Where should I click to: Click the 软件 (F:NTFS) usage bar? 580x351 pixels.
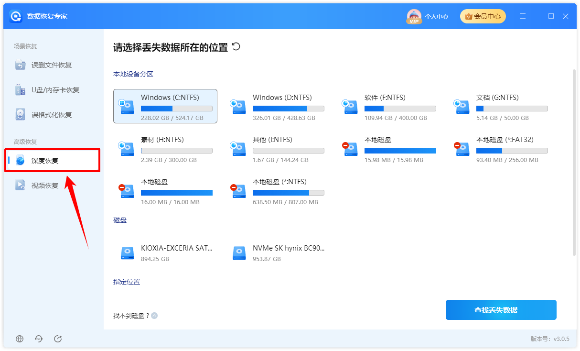coord(400,109)
